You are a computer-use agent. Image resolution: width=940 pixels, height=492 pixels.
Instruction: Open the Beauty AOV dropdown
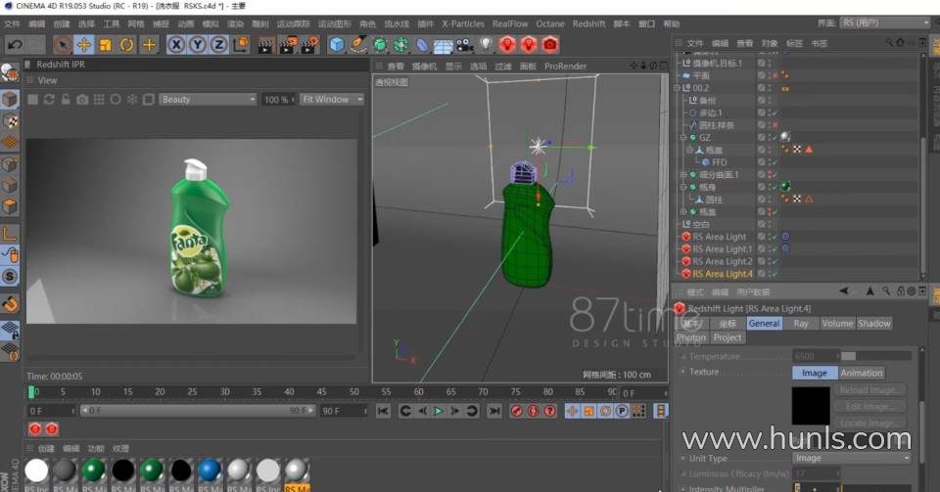click(x=208, y=100)
